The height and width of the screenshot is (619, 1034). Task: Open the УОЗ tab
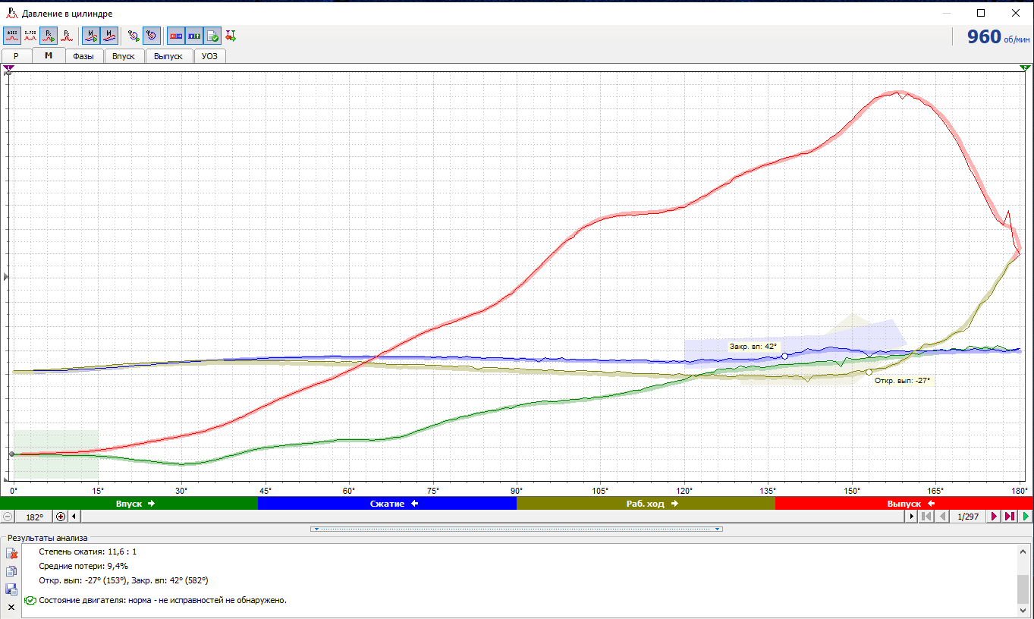click(x=209, y=56)
